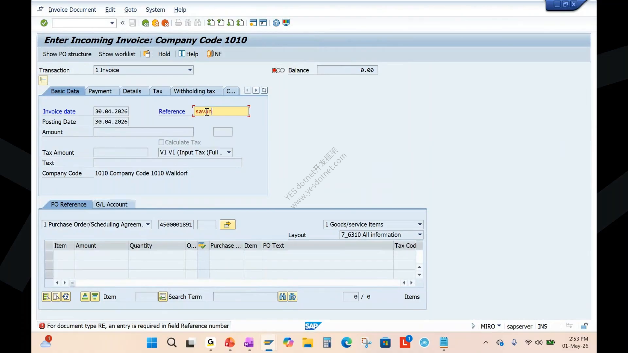Click the Windows Start button on taskbar
This screenshot has width=628, height=353.
point(152,343)
